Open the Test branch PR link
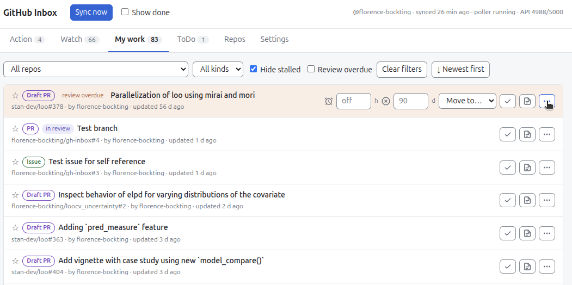The width and height of the screenshot is (572, 285). [x=97, y=129]
